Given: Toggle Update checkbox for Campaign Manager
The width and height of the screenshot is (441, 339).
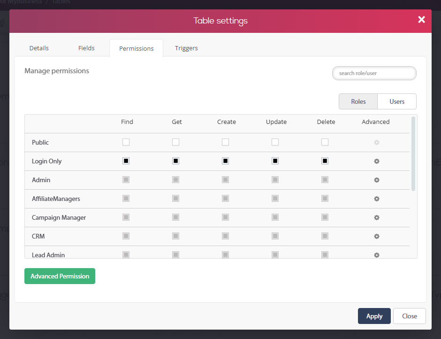Looking at the screenshot, I should [275, 217].
